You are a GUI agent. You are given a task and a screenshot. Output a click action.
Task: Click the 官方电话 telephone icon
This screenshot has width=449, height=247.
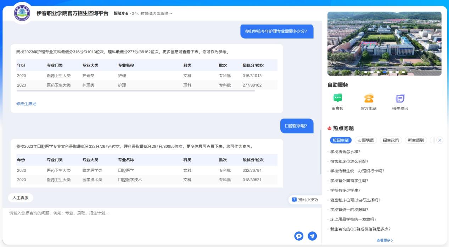coord(369,99)
